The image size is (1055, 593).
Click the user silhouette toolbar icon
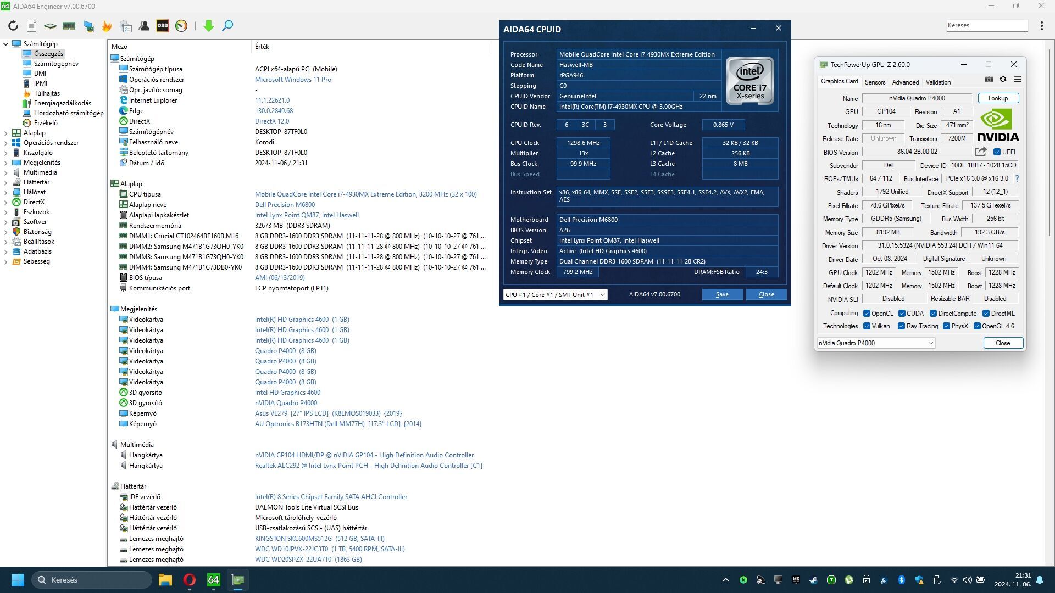coord(144,26)
